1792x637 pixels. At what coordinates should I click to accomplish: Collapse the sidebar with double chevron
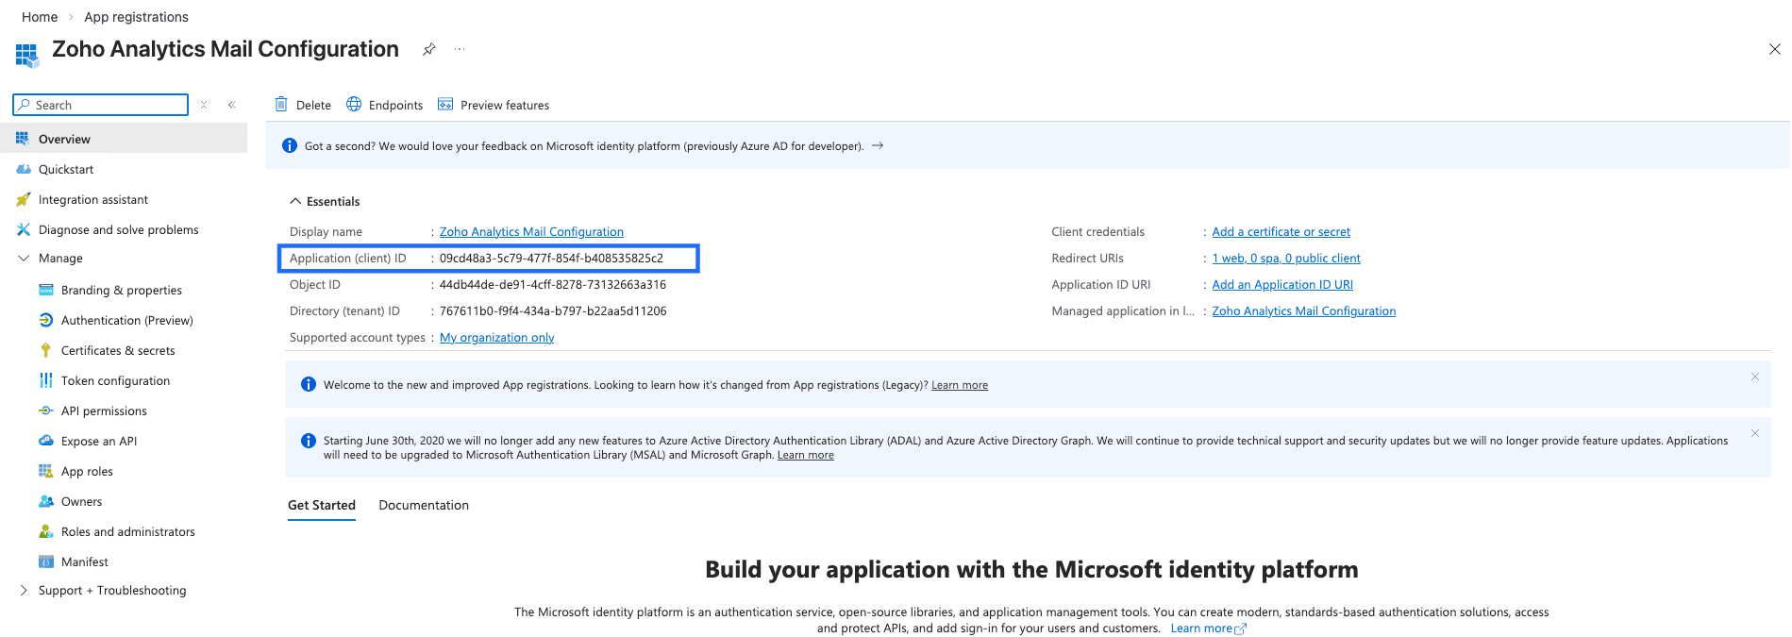[x=231, y=105]
